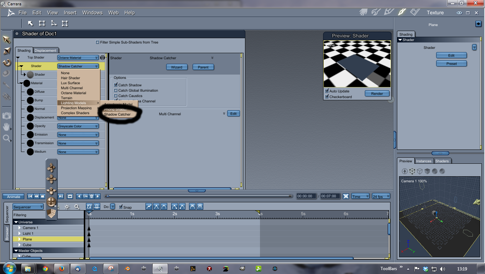Choose Shadow Catcher in the submenu

[117, 114]
